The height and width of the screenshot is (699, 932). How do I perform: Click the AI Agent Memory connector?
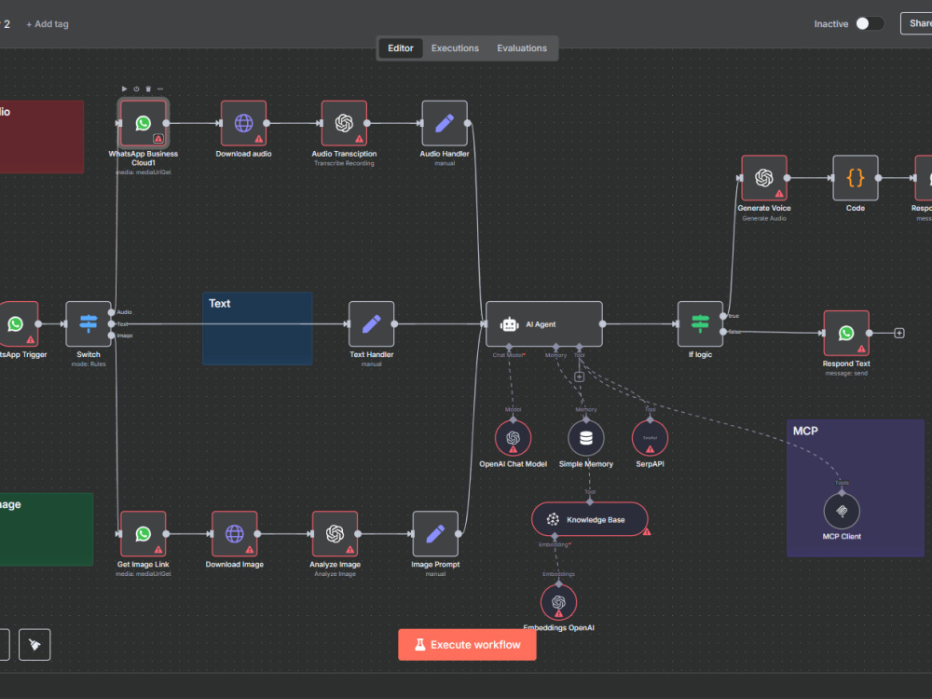(x=555, y=347)
